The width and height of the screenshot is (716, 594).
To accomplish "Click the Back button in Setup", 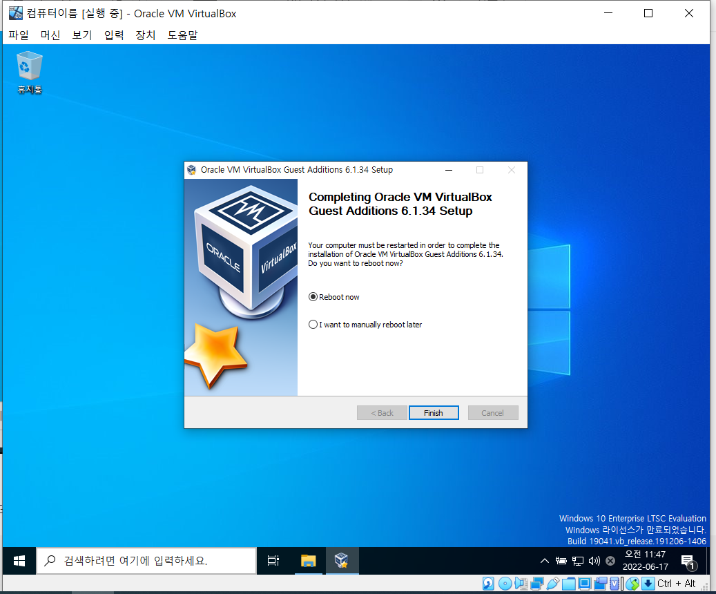I will [382, 412].
